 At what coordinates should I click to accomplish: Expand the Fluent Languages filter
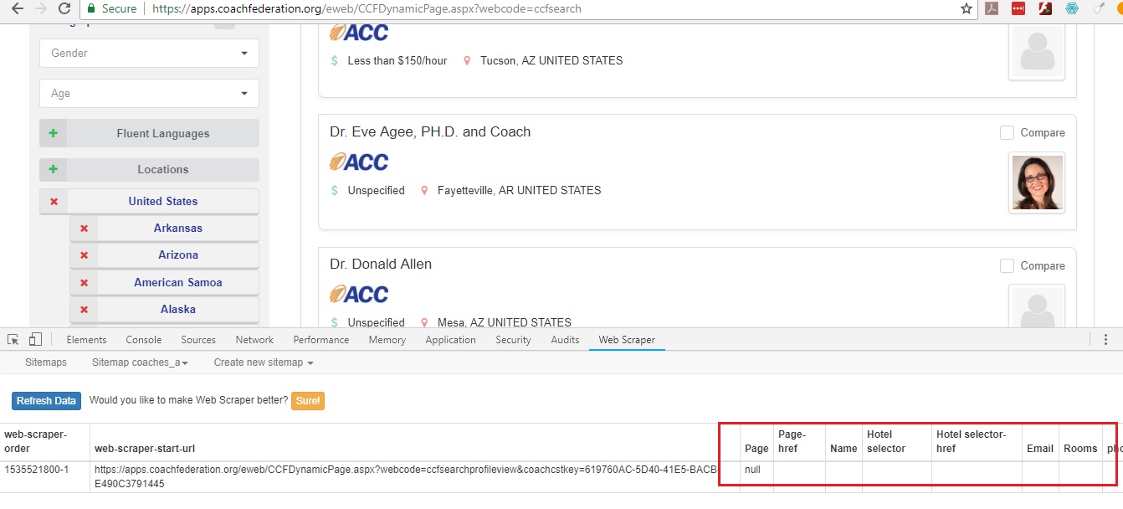tap(54, 133)
